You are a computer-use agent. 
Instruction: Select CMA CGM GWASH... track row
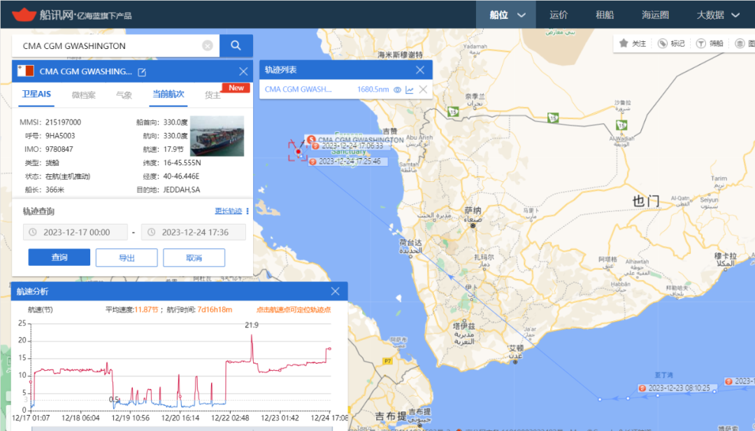[x=346, y=89]
